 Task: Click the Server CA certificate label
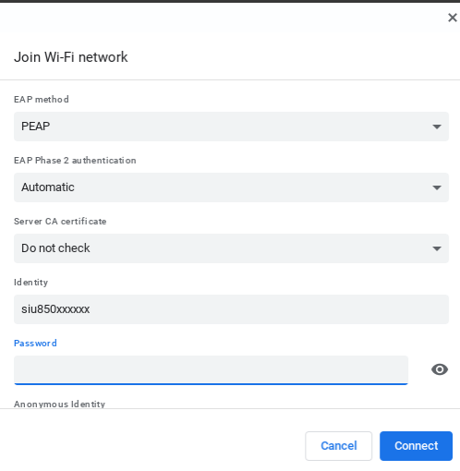[60, 222]
